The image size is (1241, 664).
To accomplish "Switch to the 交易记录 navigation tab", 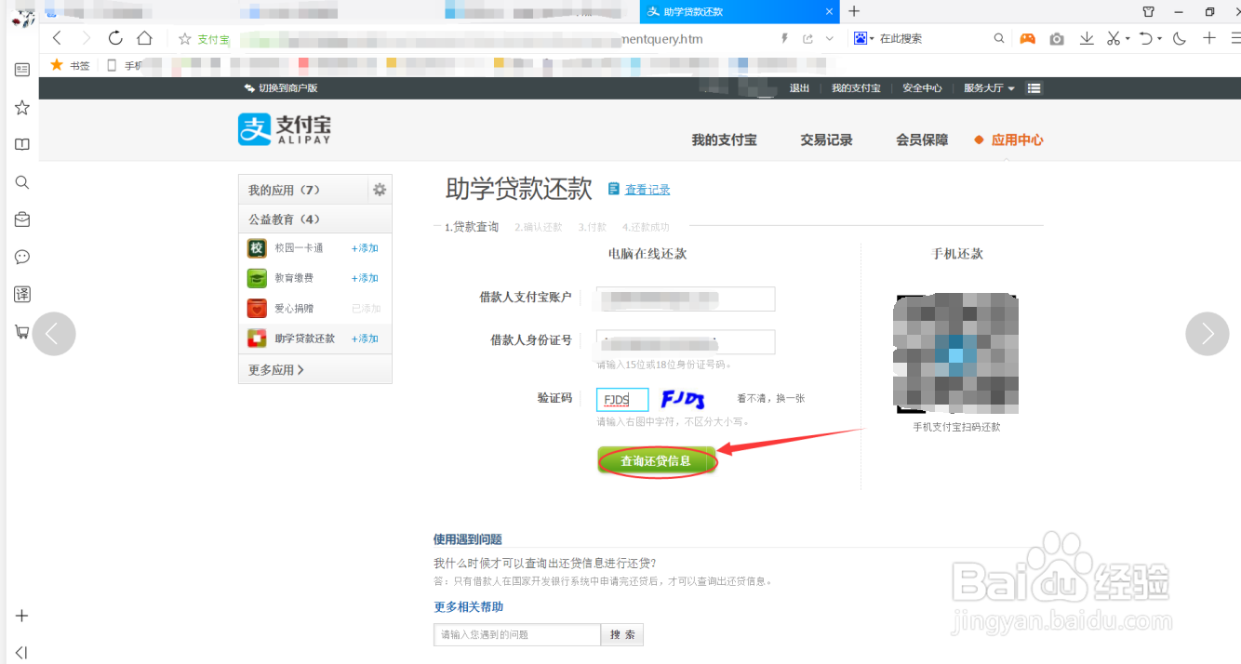I will pyautogui.click(x=826, y=140).
